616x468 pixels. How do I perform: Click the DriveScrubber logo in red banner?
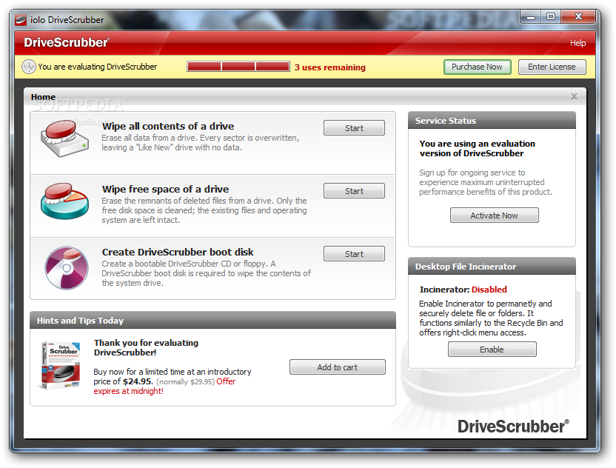coord(67,42)
